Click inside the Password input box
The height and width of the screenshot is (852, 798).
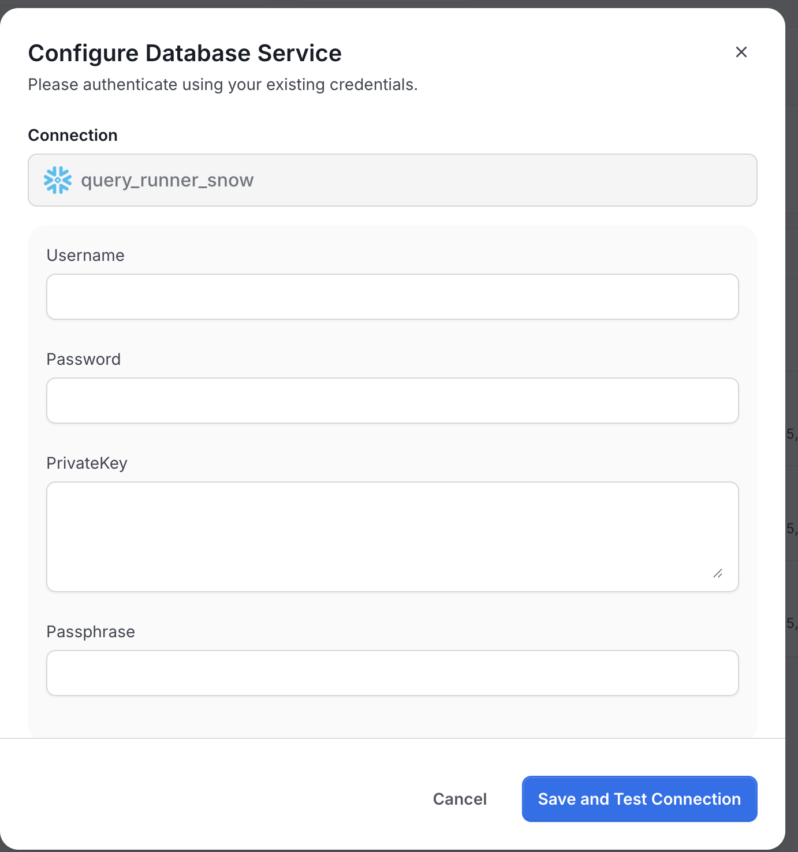point(392,400)
